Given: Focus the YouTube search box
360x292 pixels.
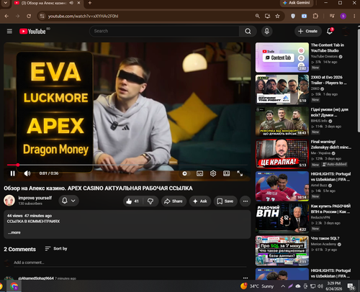Looking at the screenshot, I should point(164,31).
